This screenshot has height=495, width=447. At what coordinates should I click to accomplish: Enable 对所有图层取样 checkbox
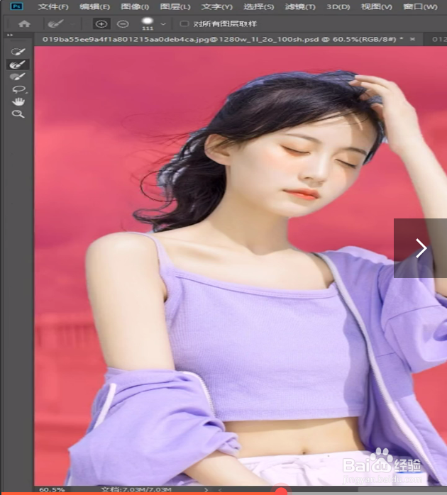point(184,23)
